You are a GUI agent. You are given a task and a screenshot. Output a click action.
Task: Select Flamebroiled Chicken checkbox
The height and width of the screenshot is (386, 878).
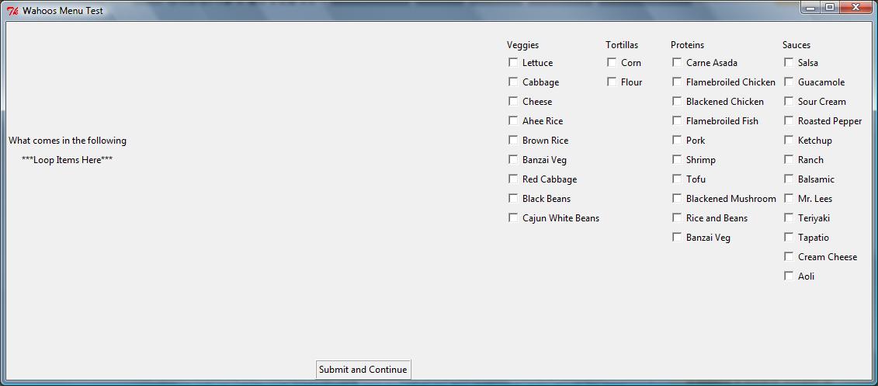point(677,82)
